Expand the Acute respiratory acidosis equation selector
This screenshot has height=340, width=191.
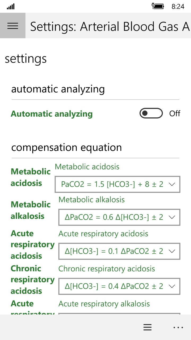[x=119, y=251]
